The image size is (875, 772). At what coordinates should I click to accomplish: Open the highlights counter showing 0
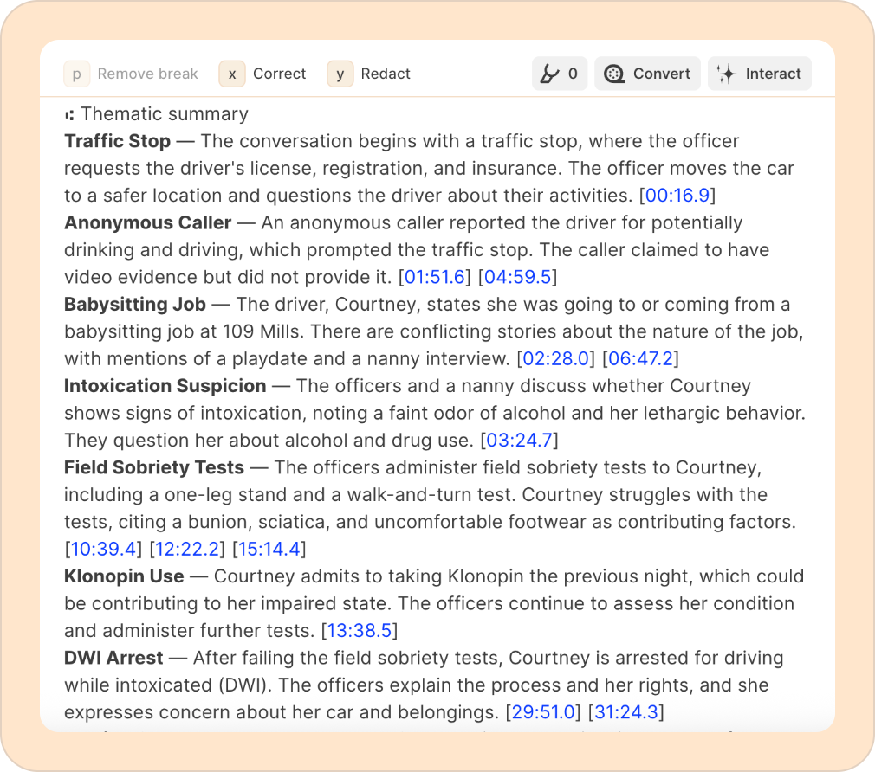tap(560, 74)
